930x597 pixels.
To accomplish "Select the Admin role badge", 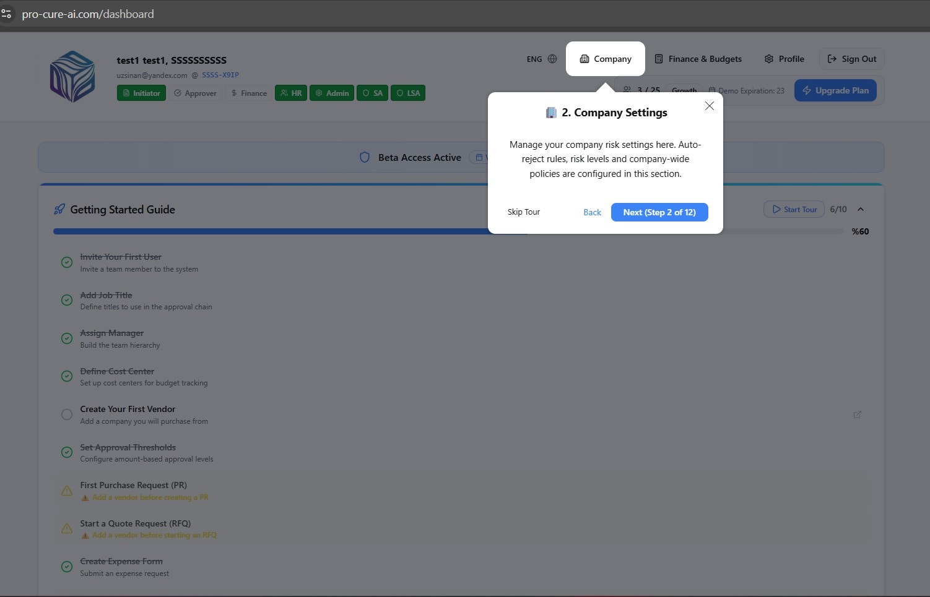I will point(332,93).
